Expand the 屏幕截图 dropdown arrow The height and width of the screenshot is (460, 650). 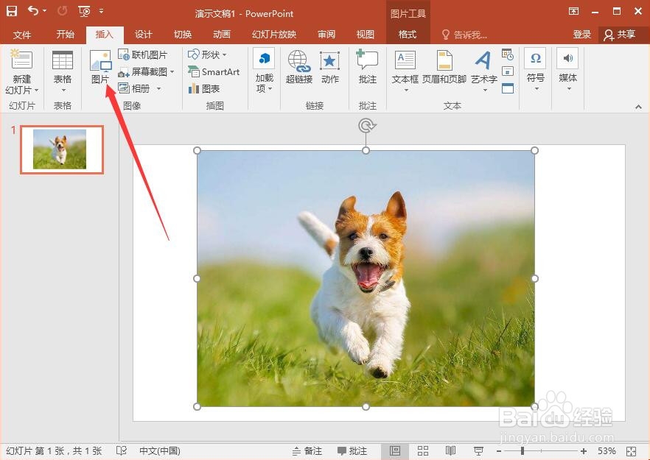click(172, 72)
